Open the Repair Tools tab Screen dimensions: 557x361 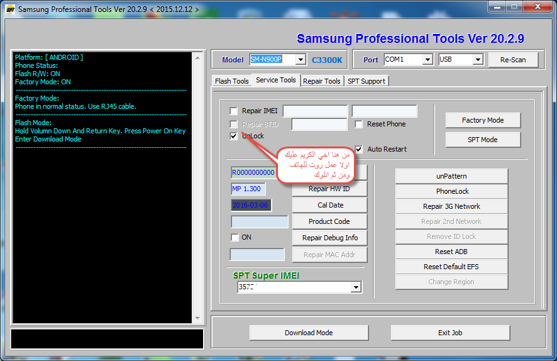coord(322,81)
